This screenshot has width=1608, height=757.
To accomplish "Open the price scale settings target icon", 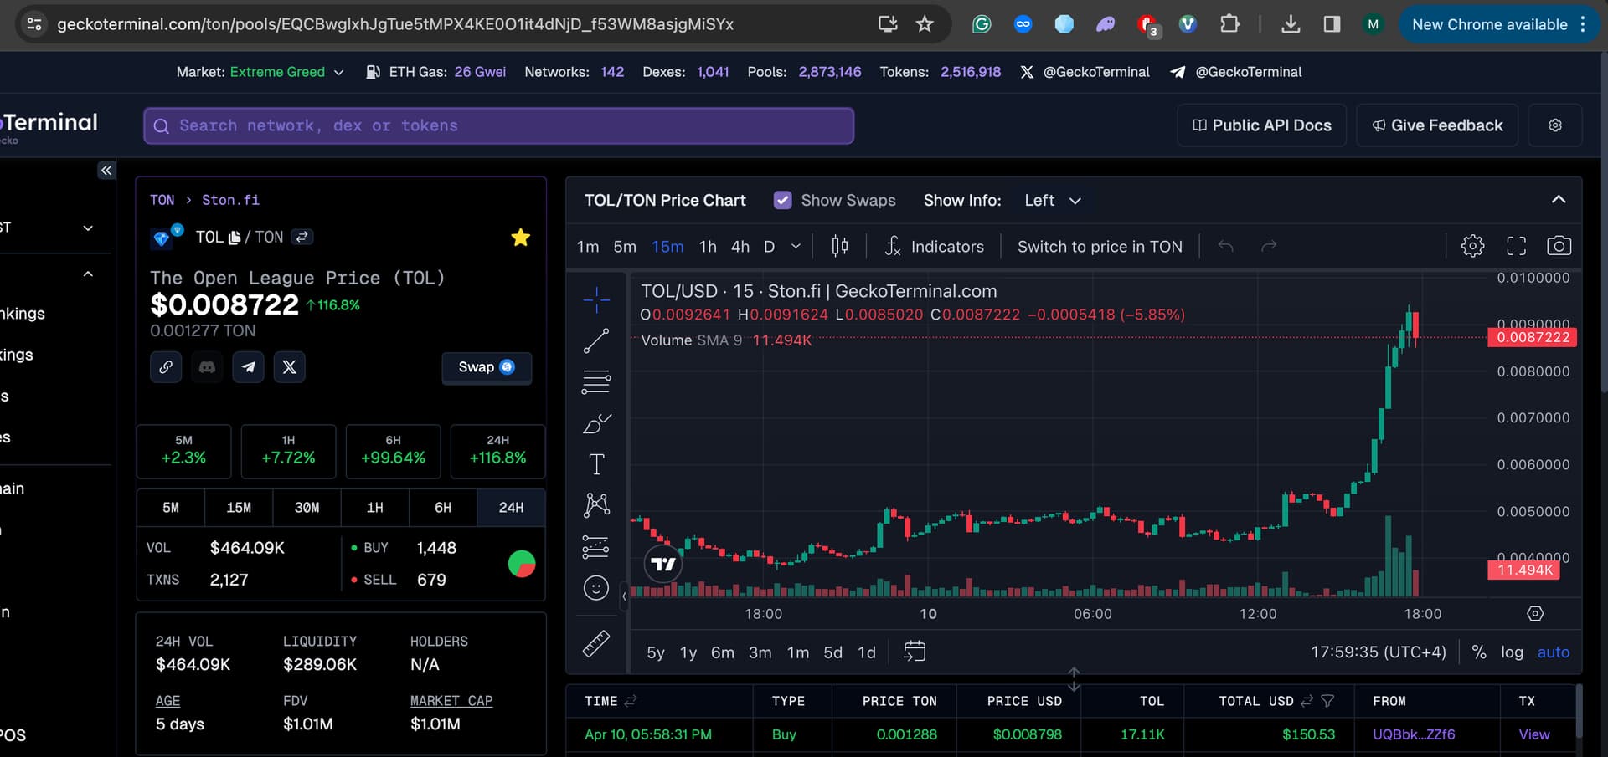I will pyautogui.click(x=1535, y=614).
